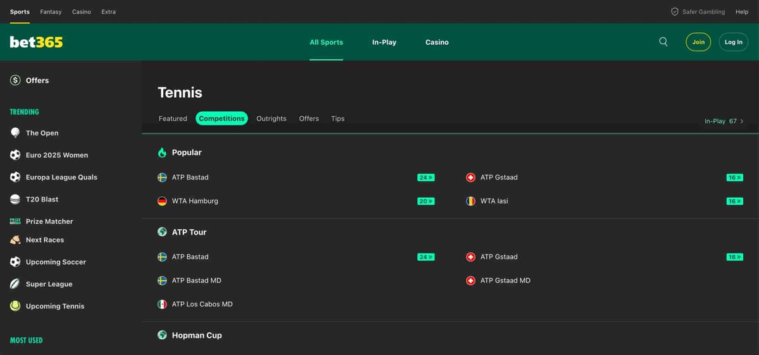Select the Sports top bar tab
The width and height of the screenshot is (759, 355).
(x=20, y=11)
